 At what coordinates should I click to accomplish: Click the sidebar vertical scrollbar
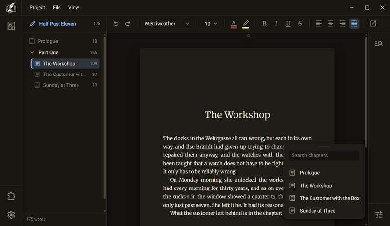pos(105,118)
